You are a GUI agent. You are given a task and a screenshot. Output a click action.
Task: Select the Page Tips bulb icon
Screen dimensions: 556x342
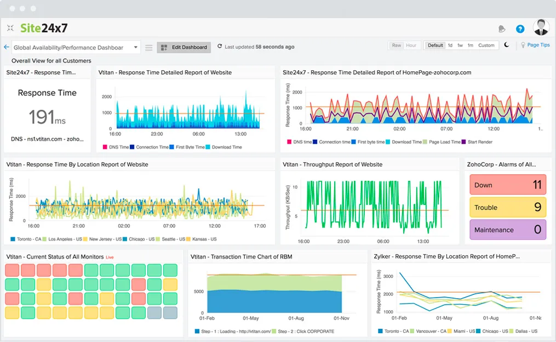523,45
